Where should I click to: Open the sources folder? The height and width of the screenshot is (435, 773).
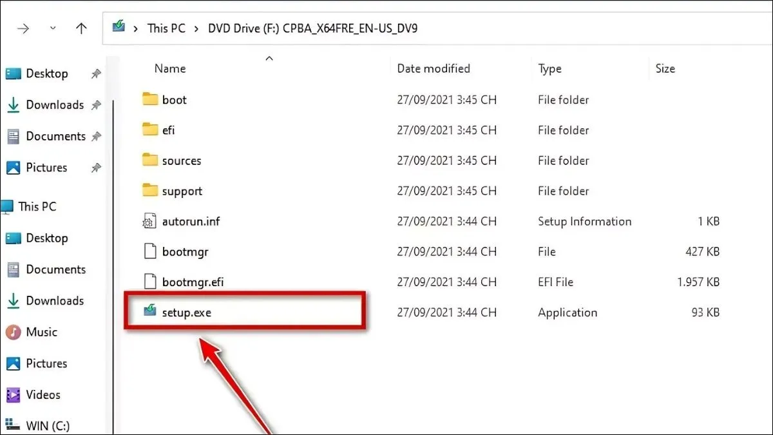coord(182,160)
